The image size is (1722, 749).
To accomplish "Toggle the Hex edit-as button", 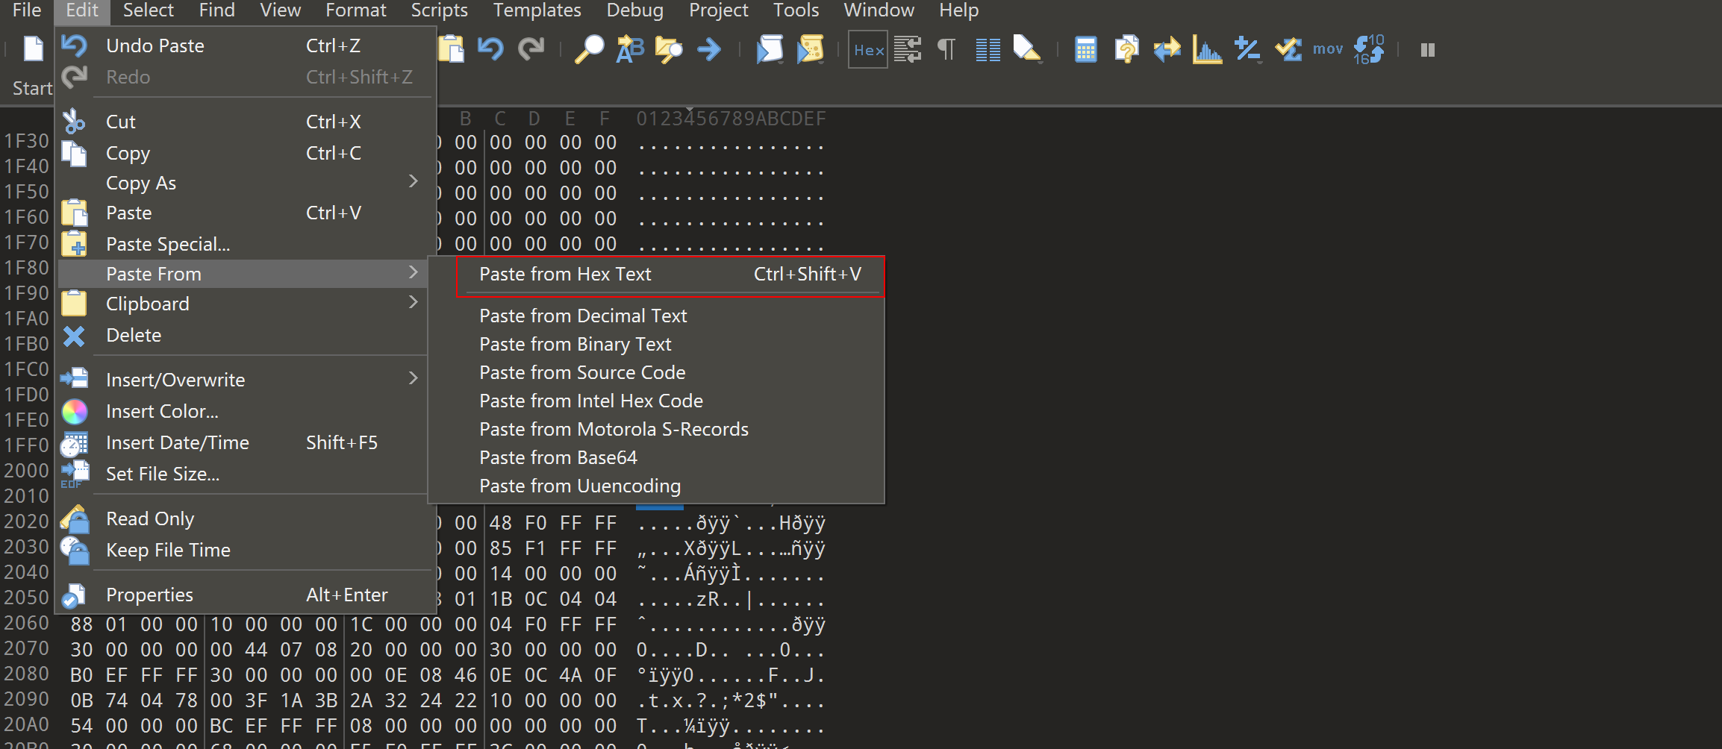I will coord(868,50).
